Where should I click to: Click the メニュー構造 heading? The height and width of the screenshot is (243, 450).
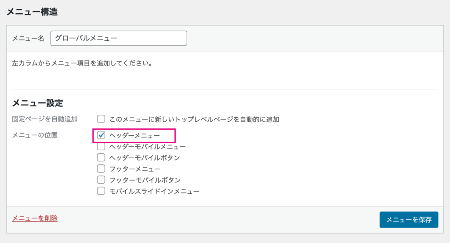(x=32, y=12)
